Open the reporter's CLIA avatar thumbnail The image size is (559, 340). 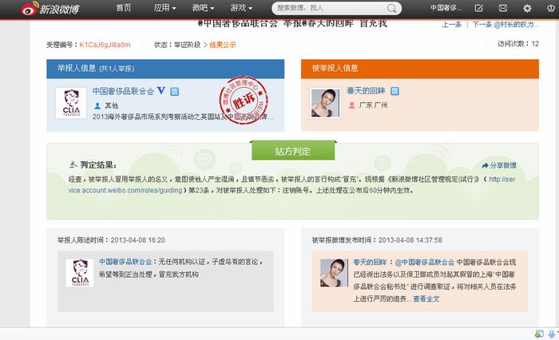click(71, 103)
